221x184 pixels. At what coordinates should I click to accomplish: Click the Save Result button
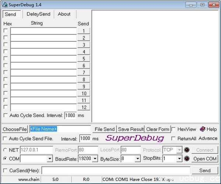(131, 129)
